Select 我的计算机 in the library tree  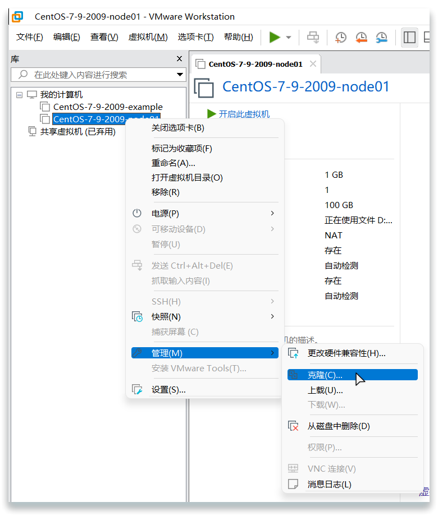click(x=61, y=95)
